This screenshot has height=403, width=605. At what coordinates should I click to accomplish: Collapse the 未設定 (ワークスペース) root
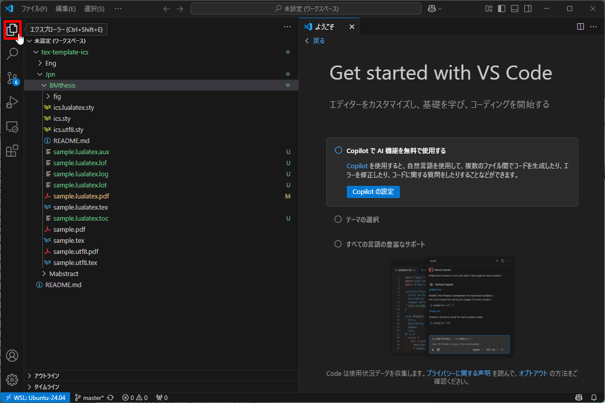[29, 41]
